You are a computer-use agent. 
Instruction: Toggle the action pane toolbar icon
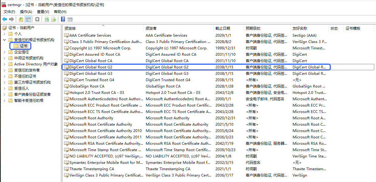click(x=70, y=19)
